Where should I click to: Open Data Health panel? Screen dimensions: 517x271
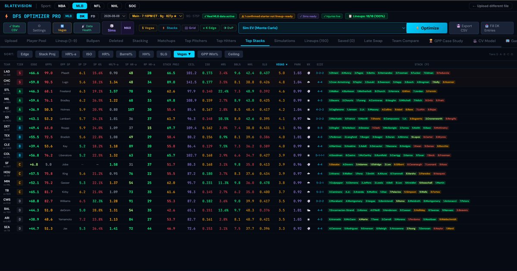[87, 28]
